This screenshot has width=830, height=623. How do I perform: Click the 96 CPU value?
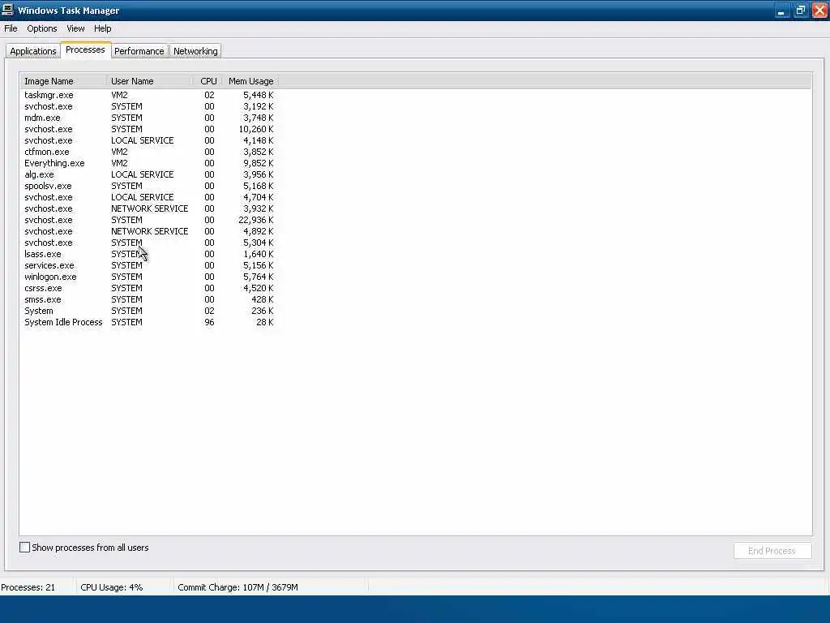coord(210,322)
